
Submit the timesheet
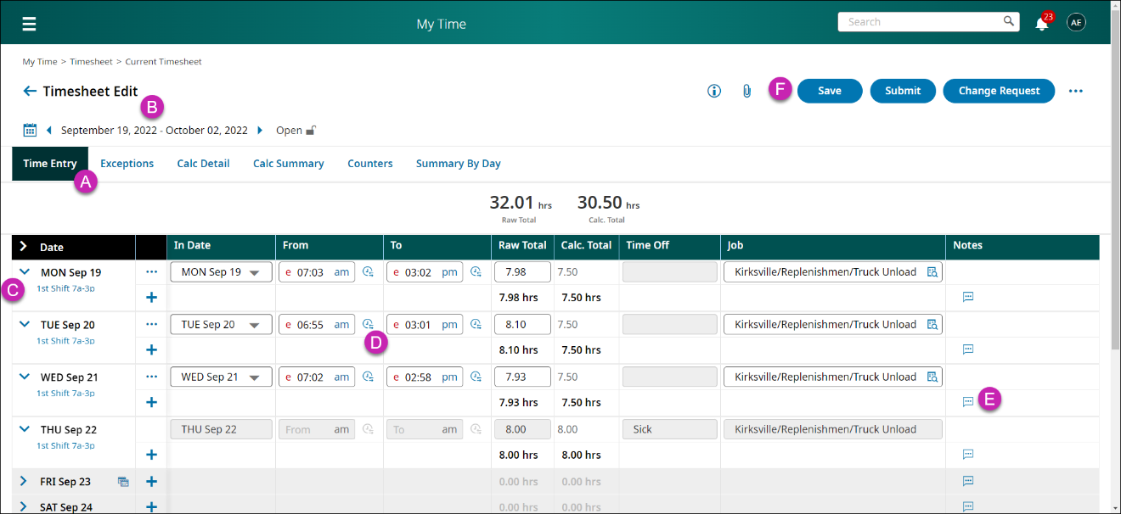[903, 91]
